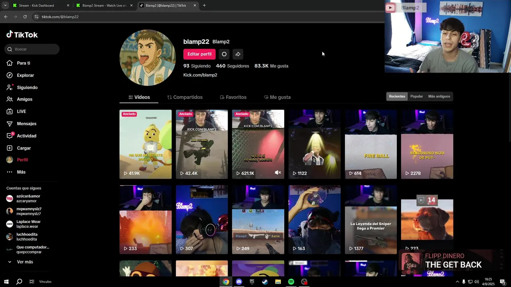The image size is (511, 287).
Task: Unmute the muted 621.1K video
Action: click(x=278, y=173)
